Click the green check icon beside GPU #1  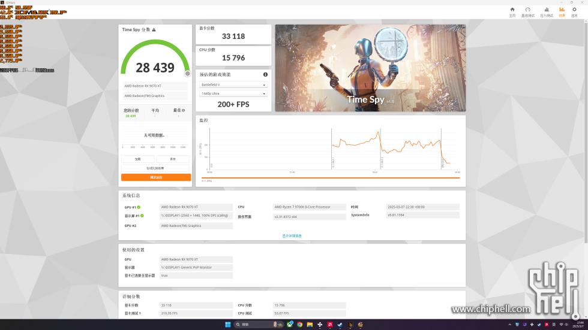pos(139,207)
